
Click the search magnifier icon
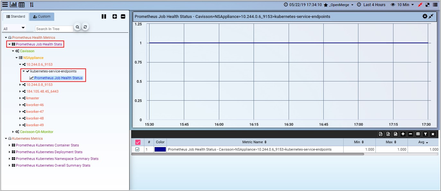(77, 27)
